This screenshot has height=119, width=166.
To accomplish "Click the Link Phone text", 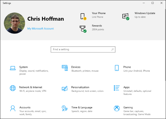I will (98, 17).
